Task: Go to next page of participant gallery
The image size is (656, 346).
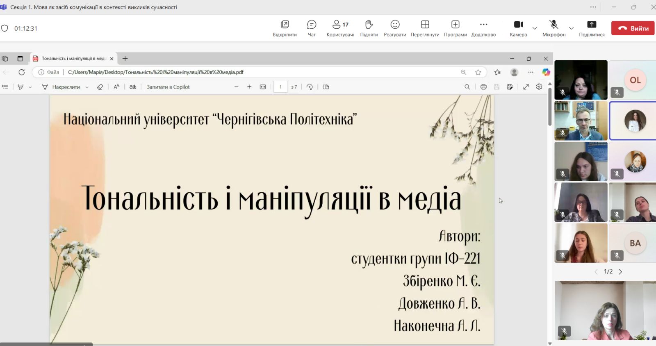Action: point(620,272)
